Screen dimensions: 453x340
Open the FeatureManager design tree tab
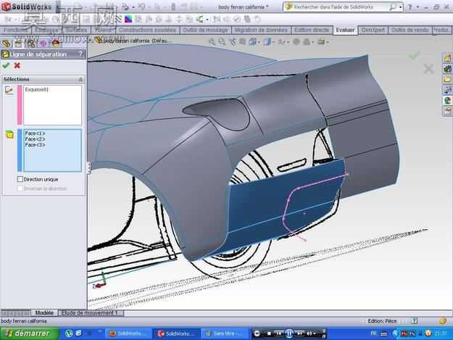click(x=6, y=43)
